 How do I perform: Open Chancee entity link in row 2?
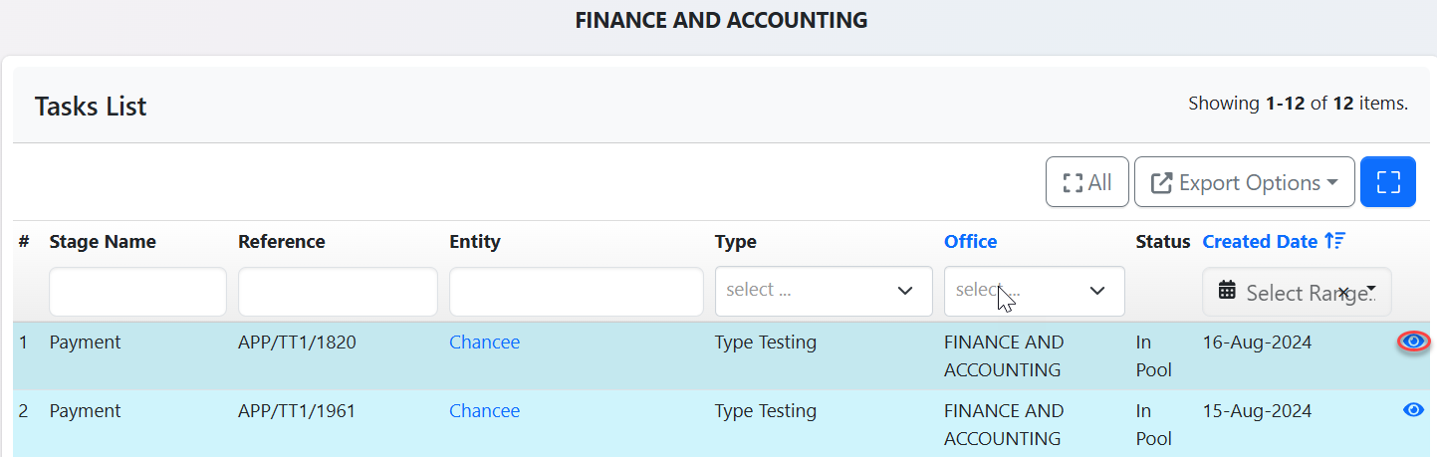[484, 410]
